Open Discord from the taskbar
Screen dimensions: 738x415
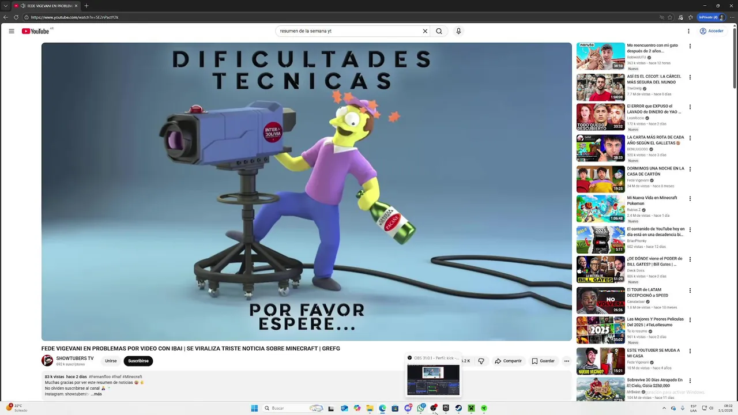(408, 408)
